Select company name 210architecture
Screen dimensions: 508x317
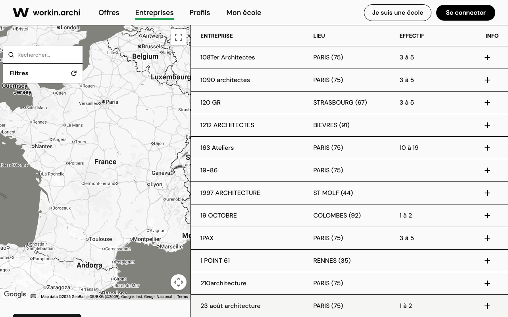[223, 283]
